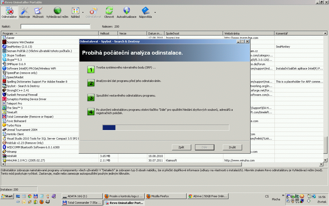This screenshot has height=206, width=329.
Task: Select Unreal Tournament 2004 entry
Action: tap(22, 130)
